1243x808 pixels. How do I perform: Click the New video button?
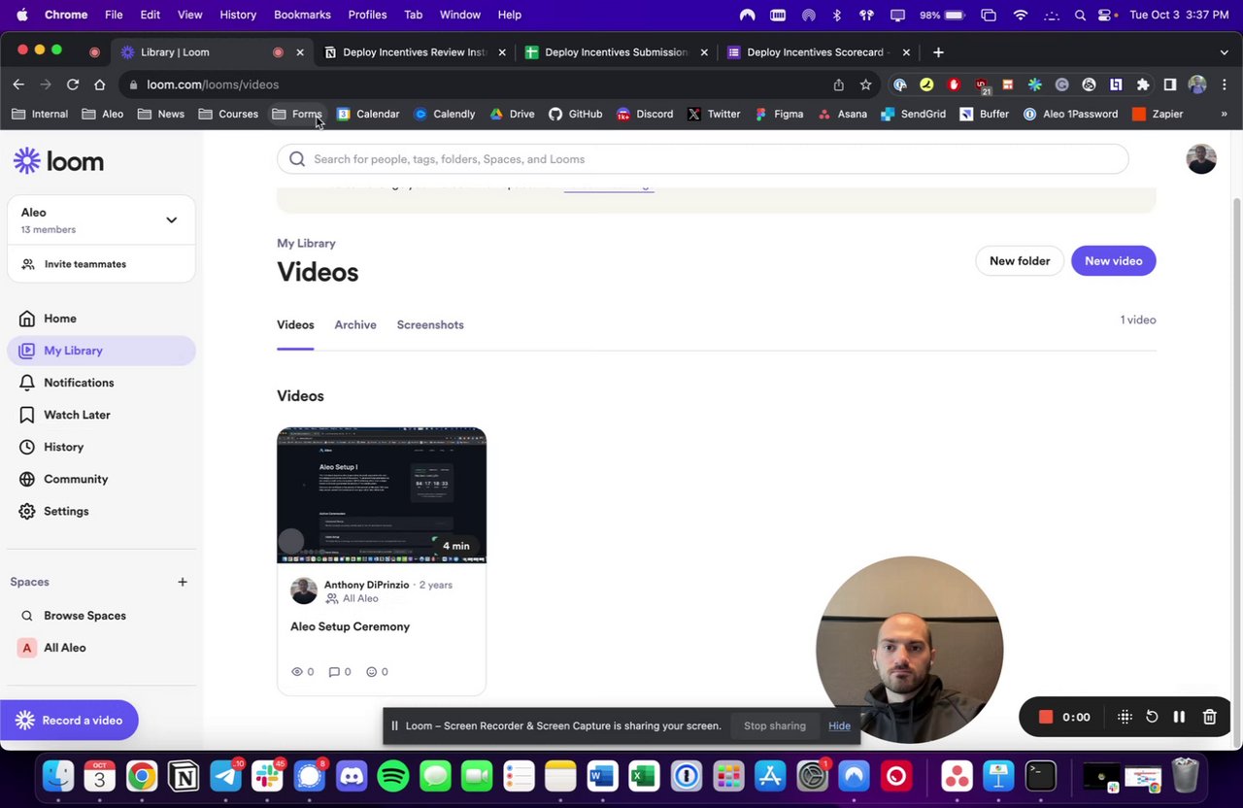1113,261
